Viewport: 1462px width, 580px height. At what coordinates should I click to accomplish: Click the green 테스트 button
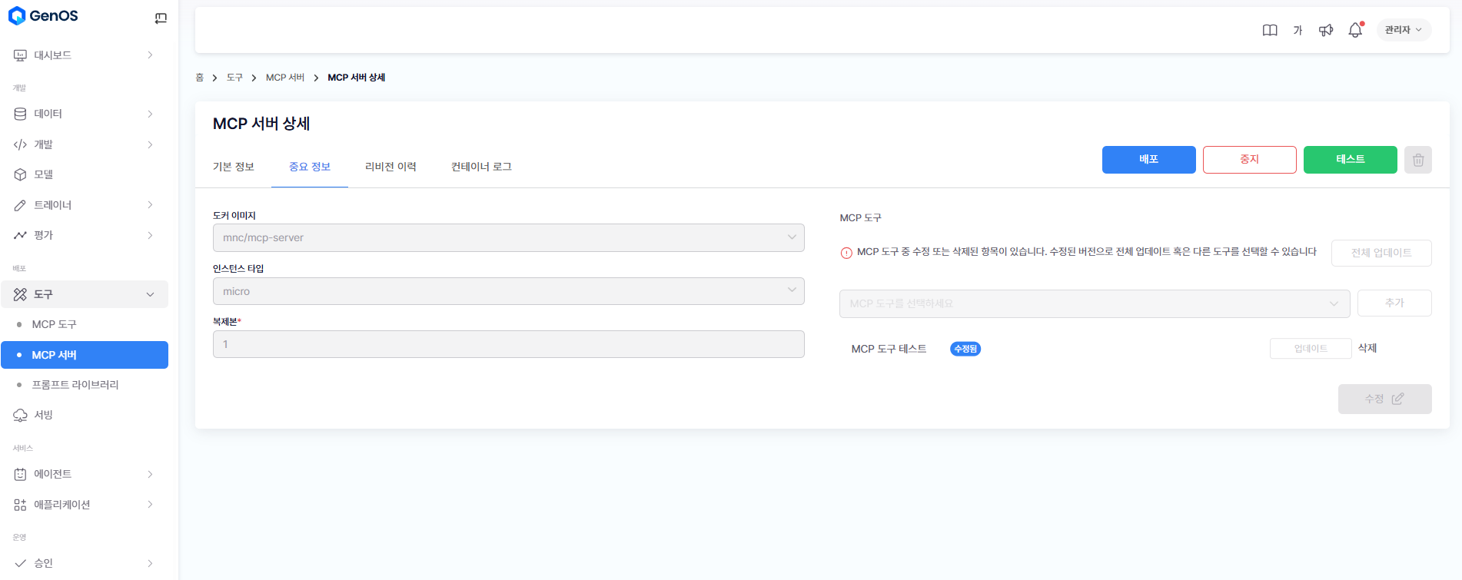click(x=1350, y=160)
